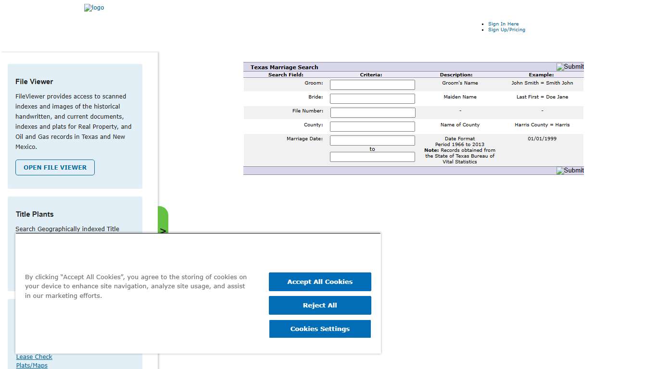Click the Bride maiden name input field

pos(372,98)
